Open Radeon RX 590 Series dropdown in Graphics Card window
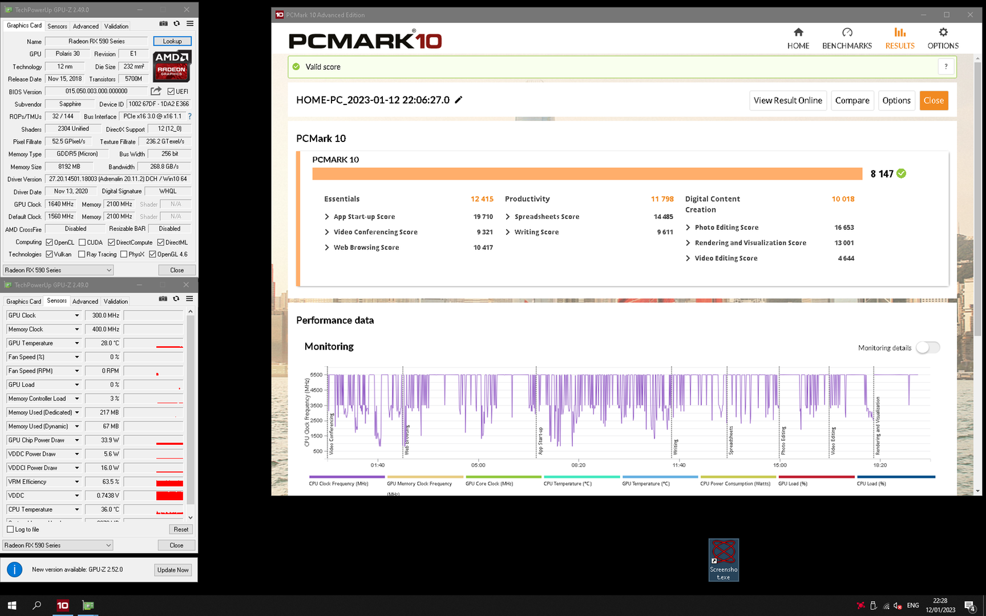The height and width of the screenshot is (616, 986). tap(58, 270)
